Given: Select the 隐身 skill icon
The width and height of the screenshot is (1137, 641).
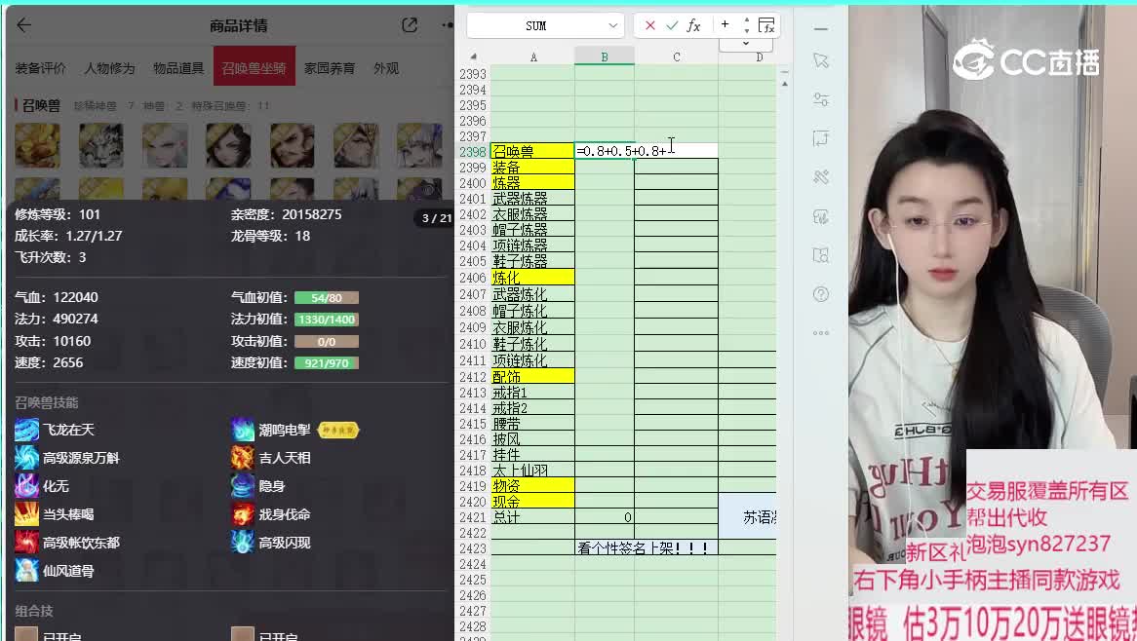Looking at the screenshot, I should tap(243, 486).
